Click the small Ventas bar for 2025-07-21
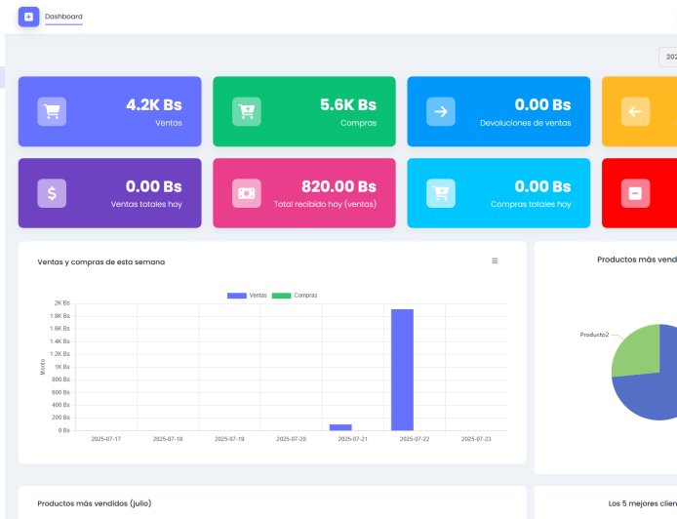The image size is (677, 519). point(340,427)
